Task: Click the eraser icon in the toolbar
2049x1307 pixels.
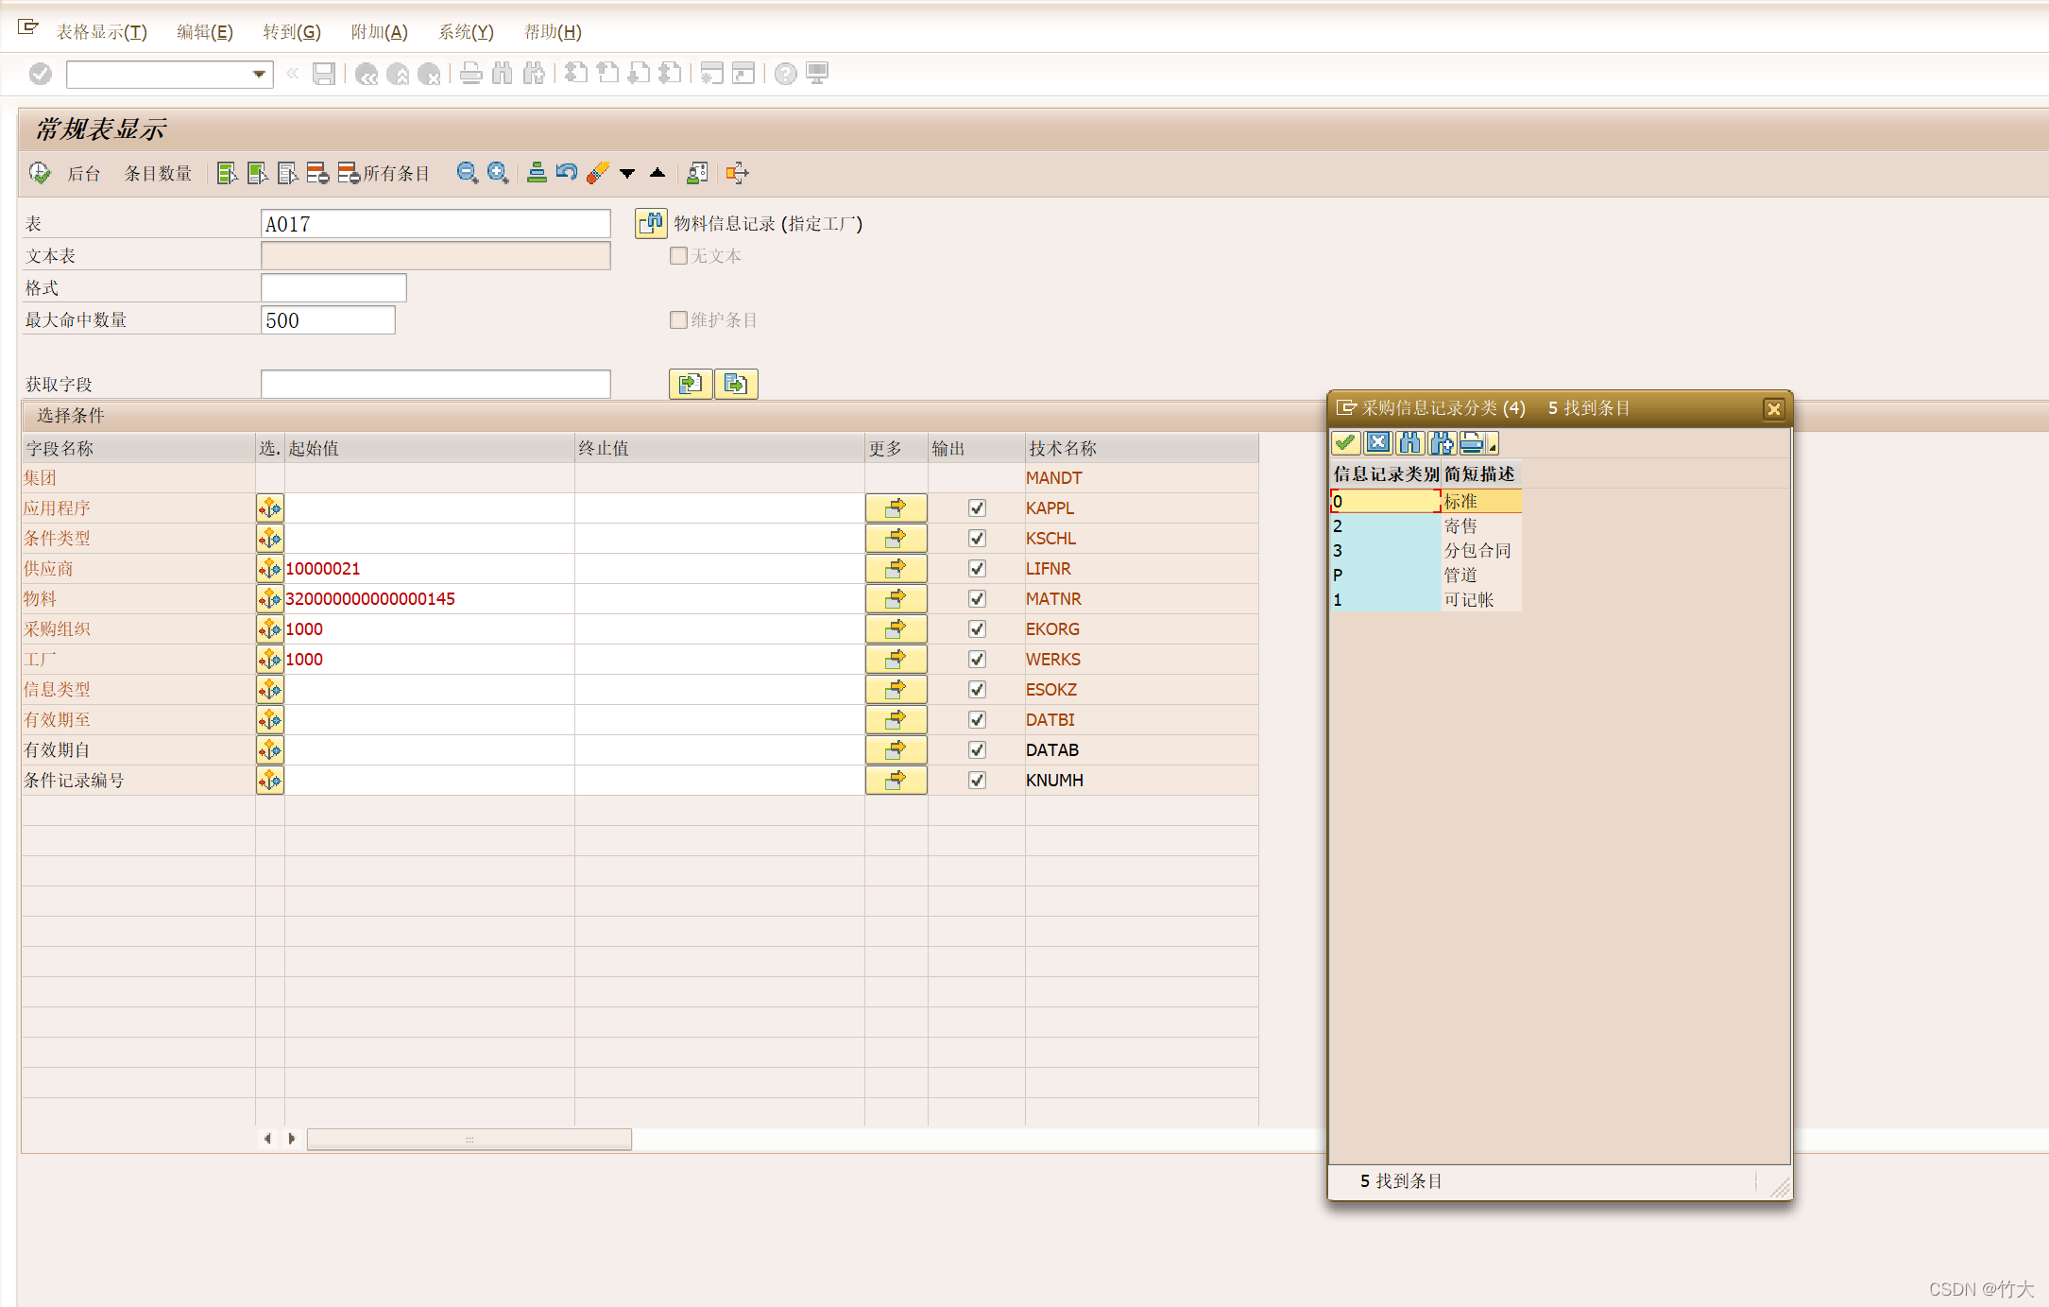Action: [x=597, y=173]
